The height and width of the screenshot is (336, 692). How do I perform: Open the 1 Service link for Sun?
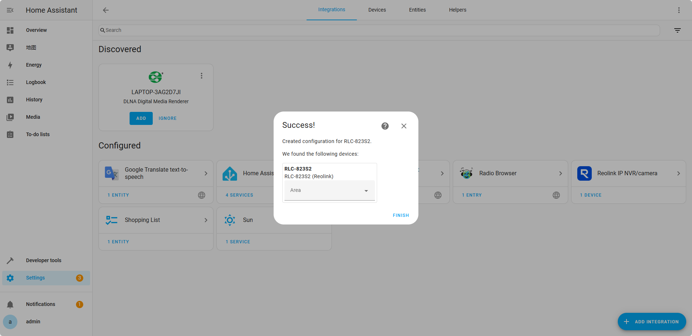coord(238,242)
